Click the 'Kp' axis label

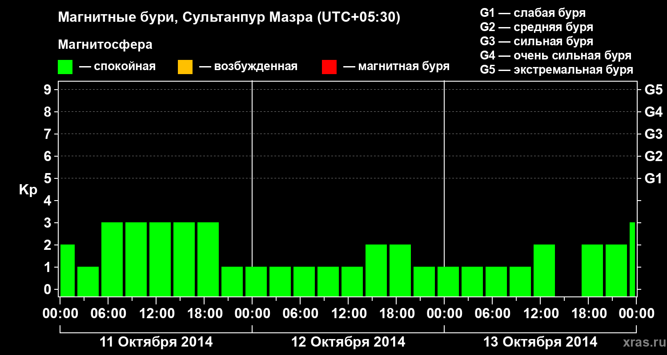click(x=28, y=190)
